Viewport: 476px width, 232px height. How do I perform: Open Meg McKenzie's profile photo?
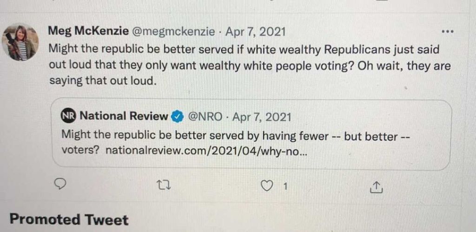coord(20,42)
